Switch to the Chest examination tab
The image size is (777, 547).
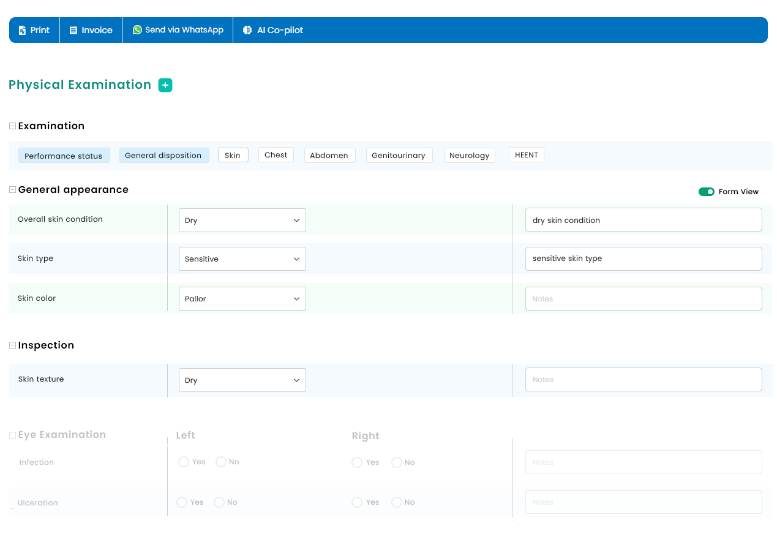[x=276, y=155]
